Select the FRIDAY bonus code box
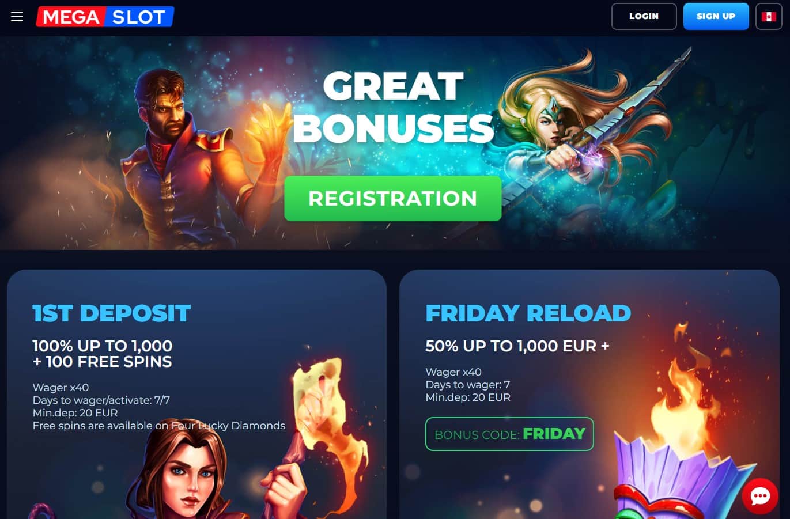Viewport: 790px width, 519px height. coord(509,434)
